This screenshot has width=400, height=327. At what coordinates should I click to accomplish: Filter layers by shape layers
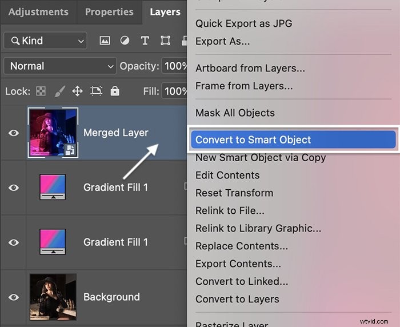click(x=165, y=41)
